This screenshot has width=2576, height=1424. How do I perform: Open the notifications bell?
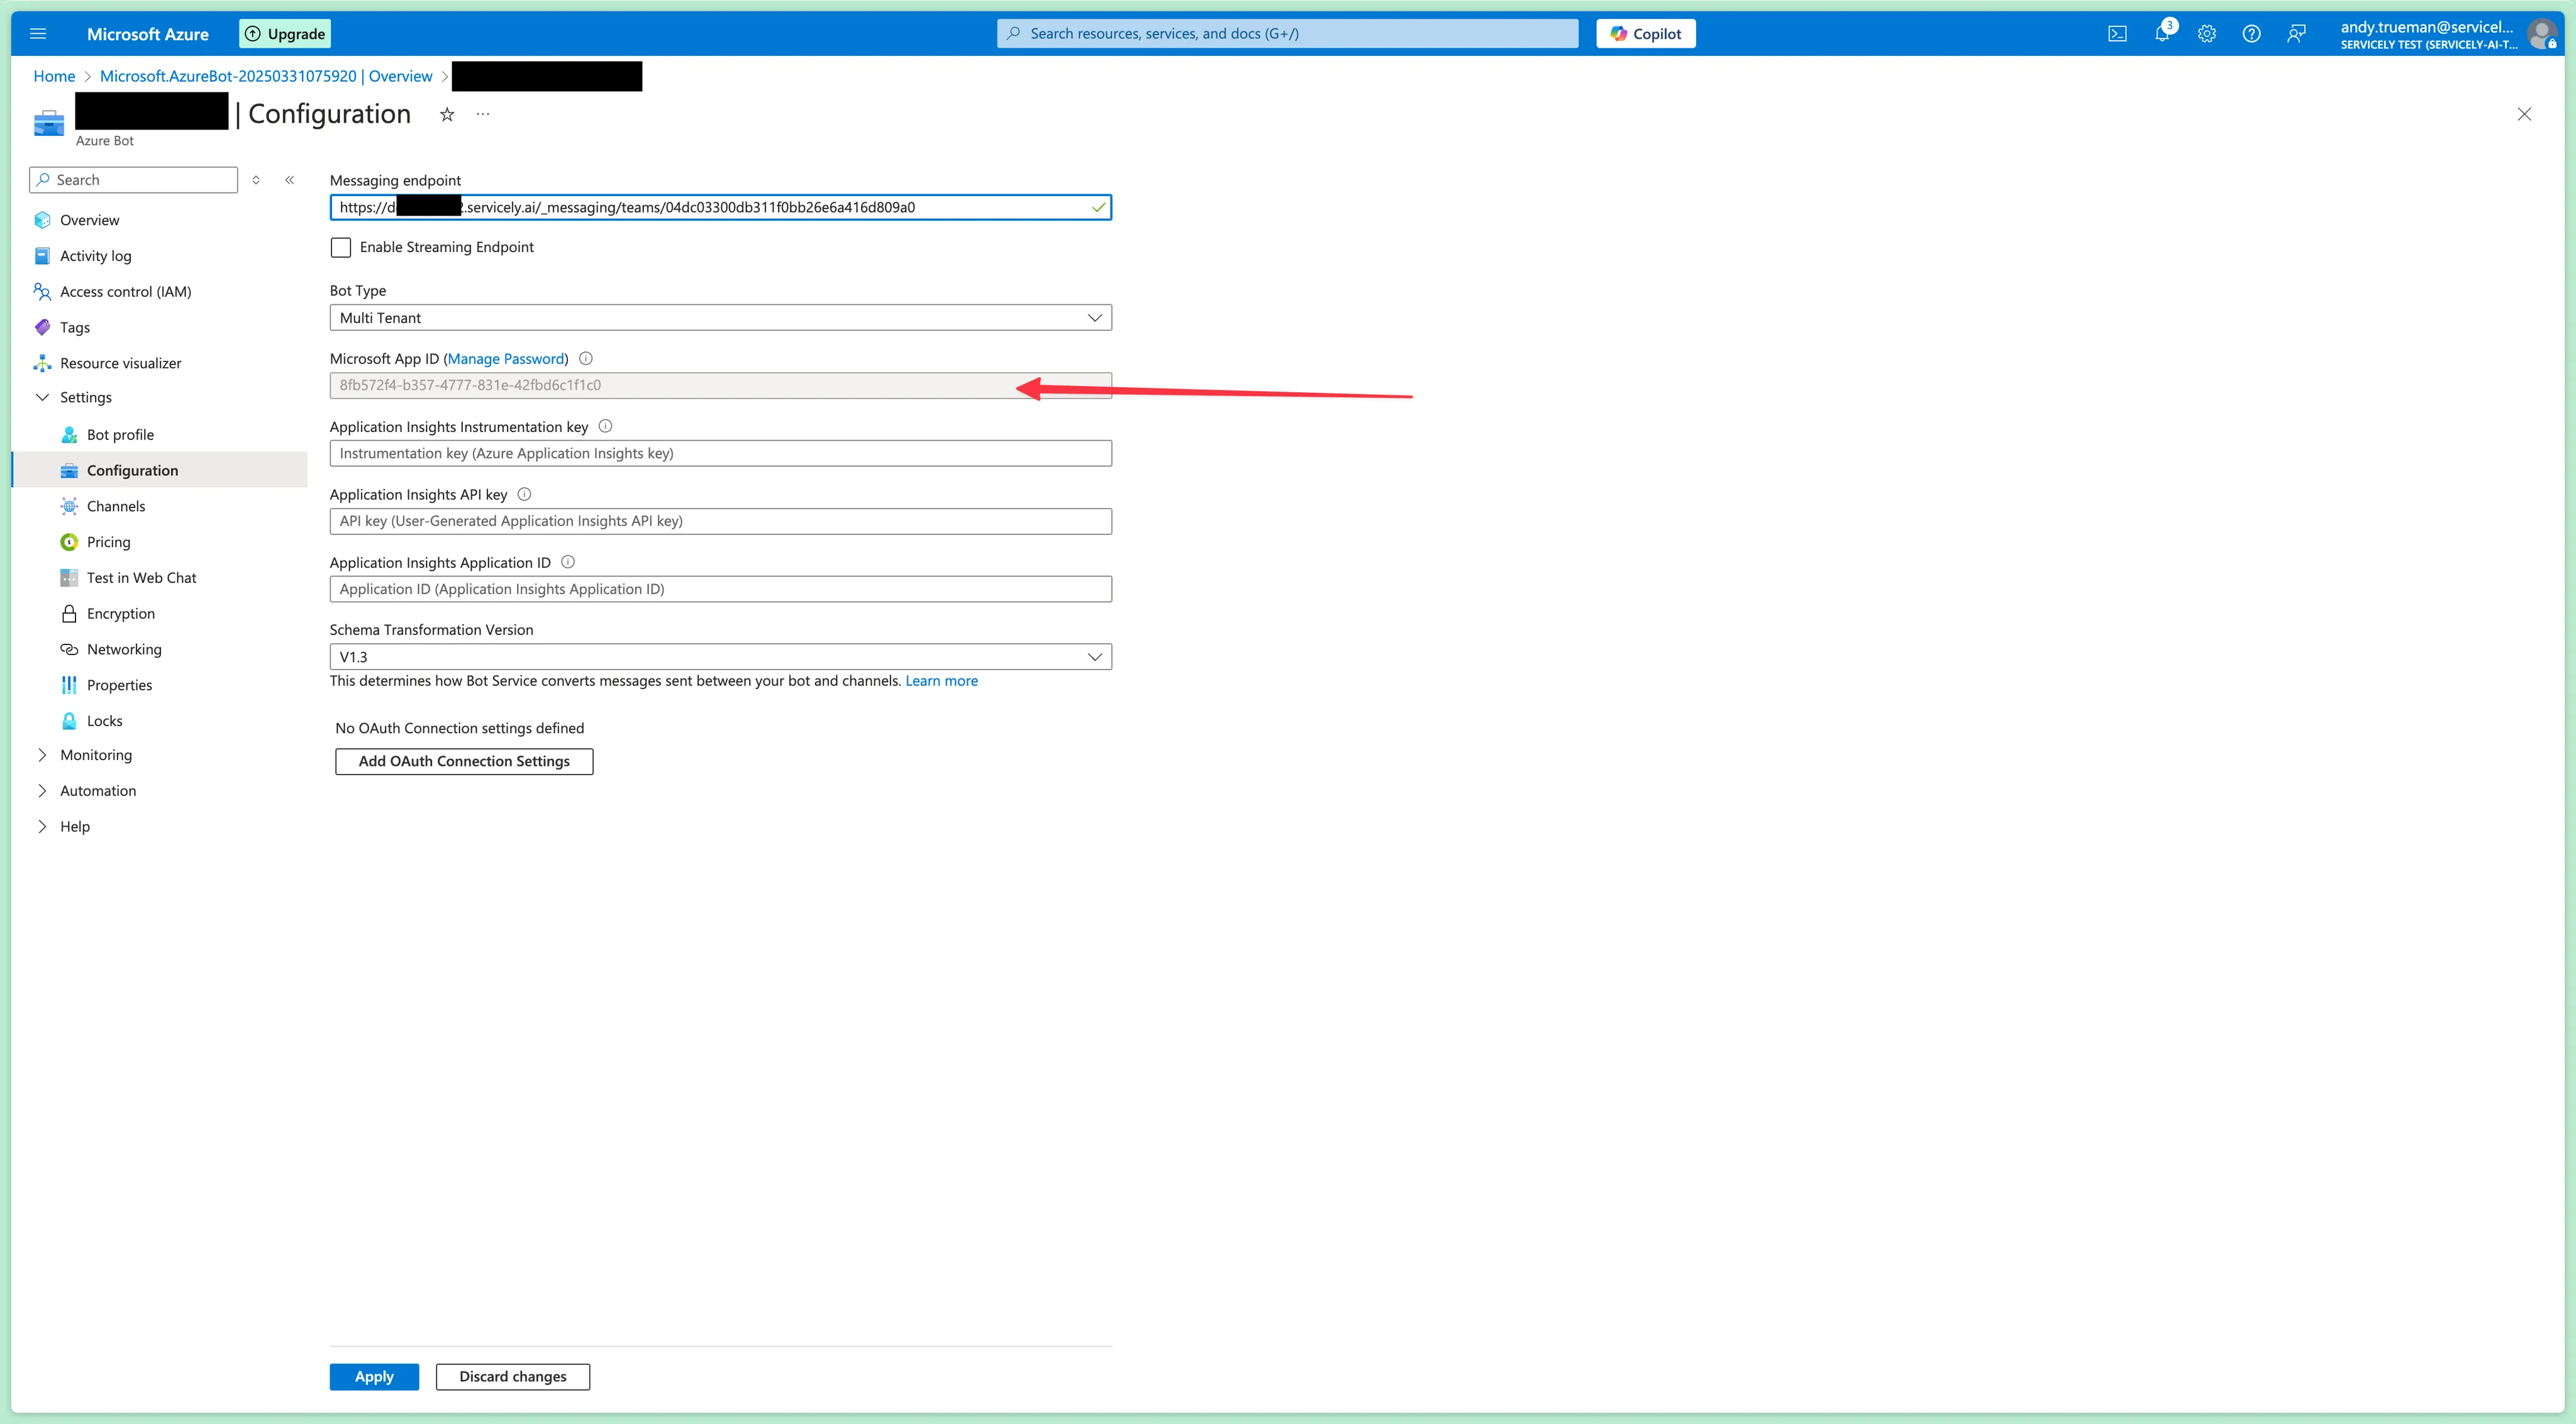[x=2162, y=34]
